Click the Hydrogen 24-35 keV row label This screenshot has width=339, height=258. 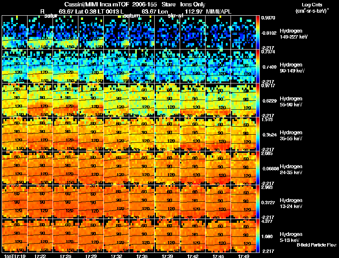pyautogui.click(x=291, y=169)
